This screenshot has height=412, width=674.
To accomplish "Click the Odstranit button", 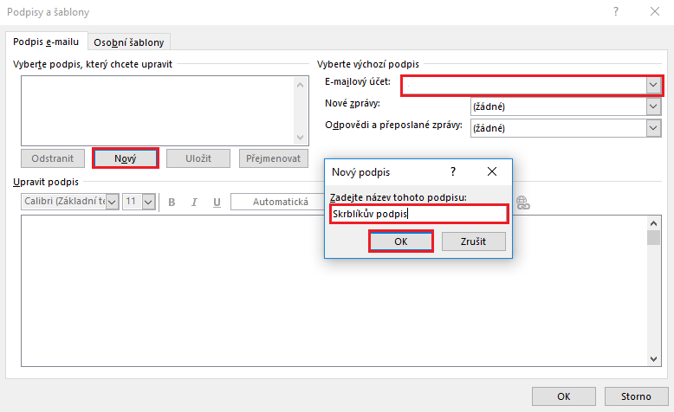I will pyautogui.click(x=53, y=158).
